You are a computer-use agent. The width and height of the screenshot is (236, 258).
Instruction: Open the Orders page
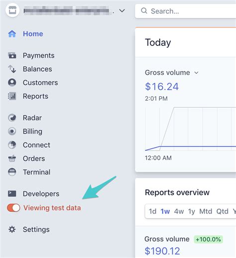[x=34, y=159]
